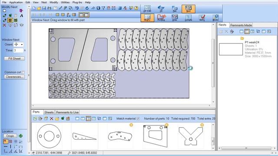278x156 pixels.
Task: Switch to the Sheets tab
Action: click(49, 112)
